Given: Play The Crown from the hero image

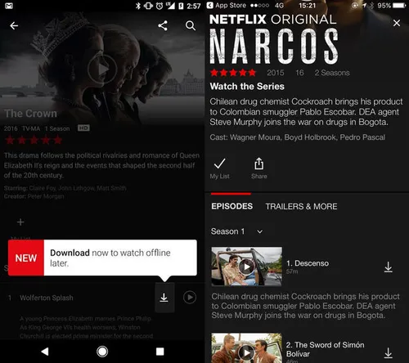Looking at the screenshot, I should pyautogui.click(x=102, y=69).
